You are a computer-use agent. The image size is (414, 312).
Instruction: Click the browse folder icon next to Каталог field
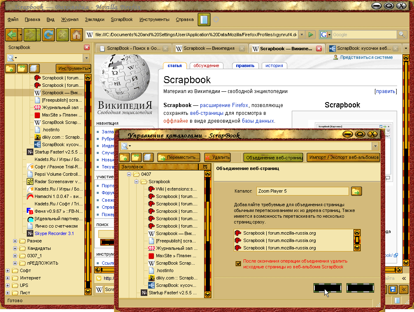pos(356,191)
